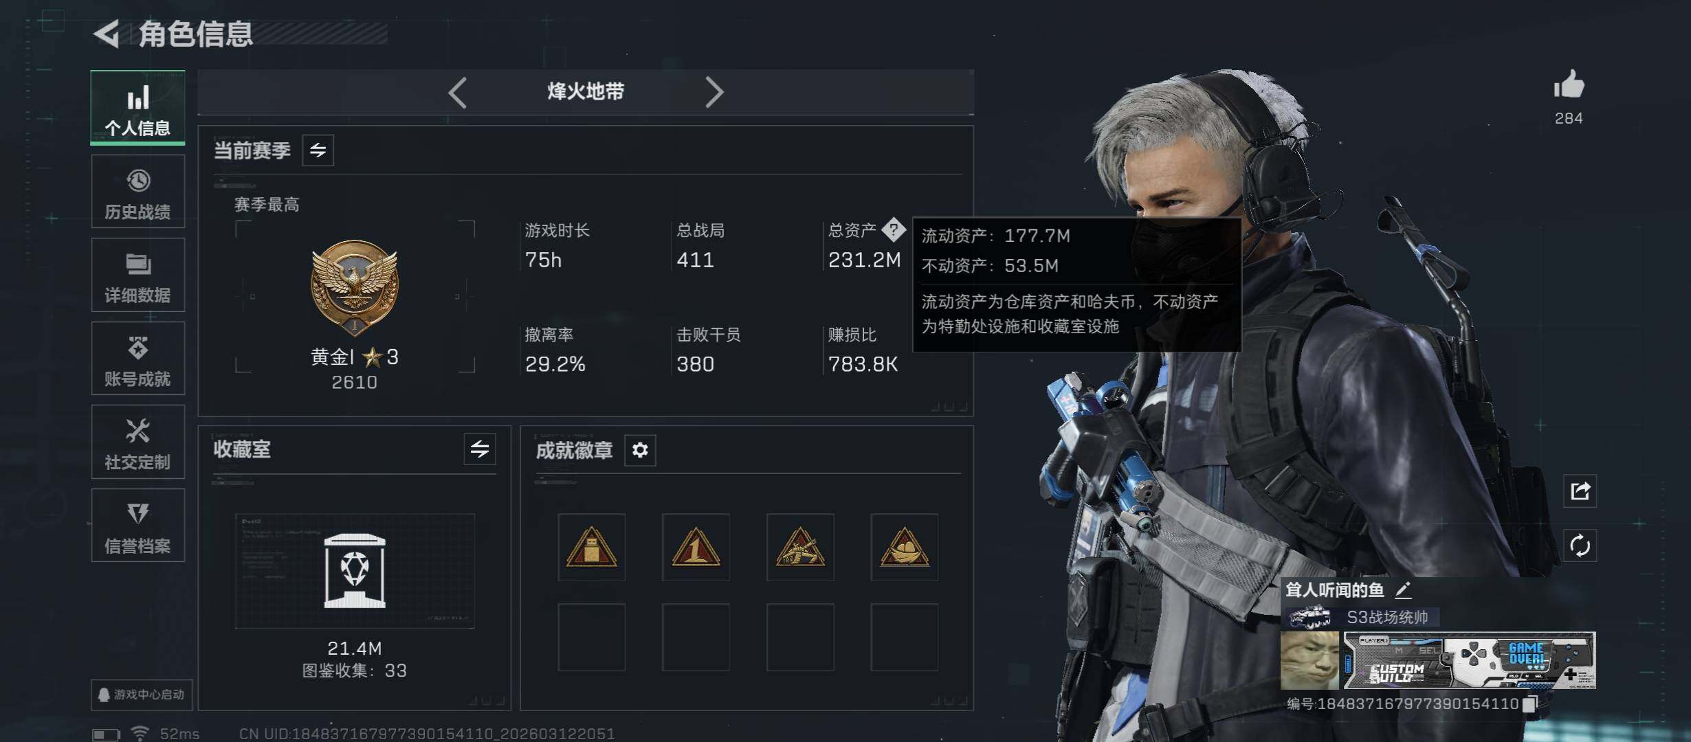Toggle the 收藏室 swap display button
The height and width of the screenshot is (742, 1691).
[479, 449]
